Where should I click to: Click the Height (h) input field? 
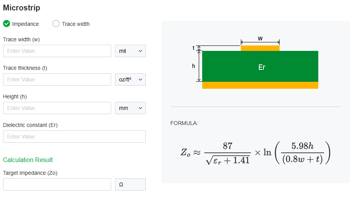click(57, 108)
